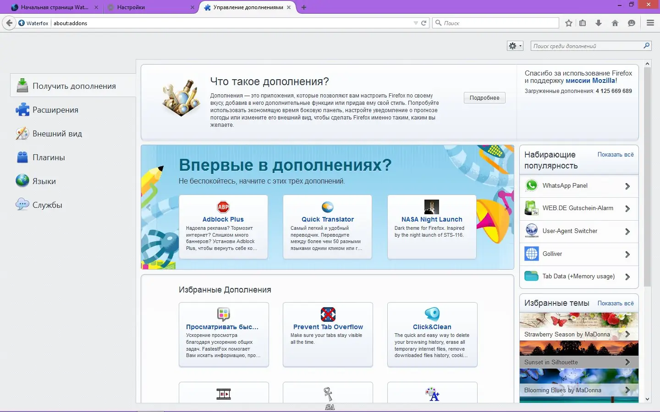This screenshot has height=412, width=660.
Task: Click the add-on search magnifier icon
Action: [x=646, y=46]
